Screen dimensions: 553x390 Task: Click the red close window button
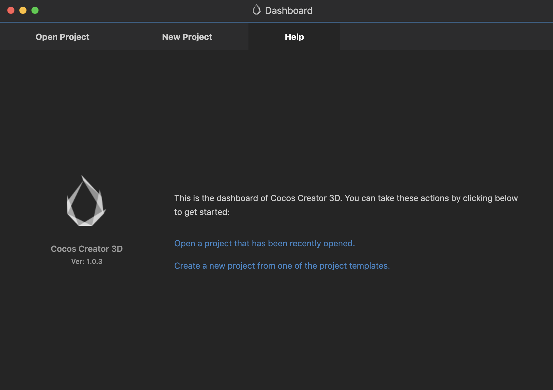pos(11,10)
